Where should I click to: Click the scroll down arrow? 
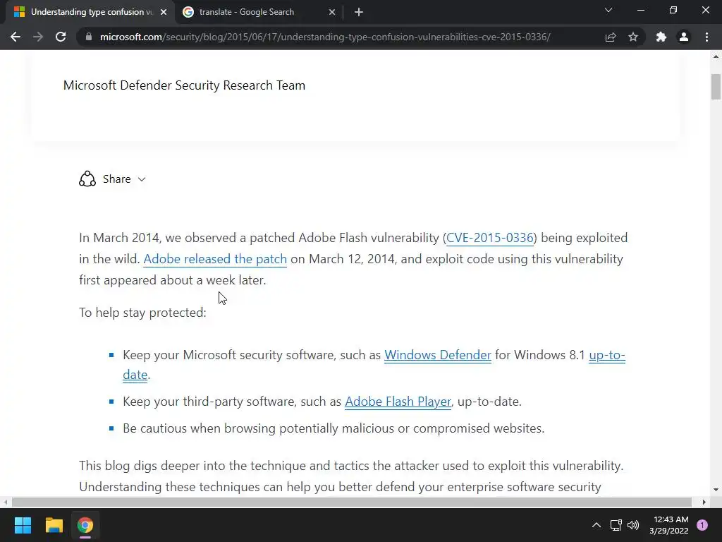pyautogui.click(x=716, y=490)
